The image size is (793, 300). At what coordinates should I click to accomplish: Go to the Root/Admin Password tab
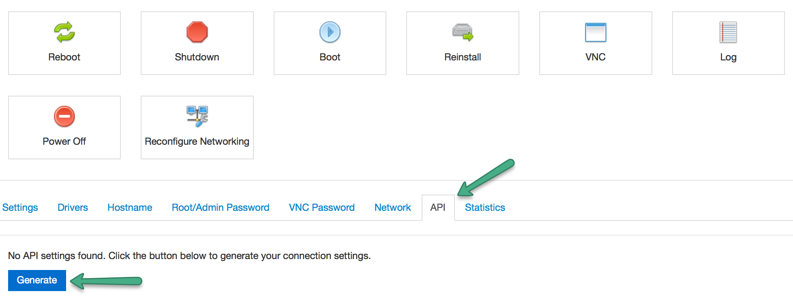221,208
